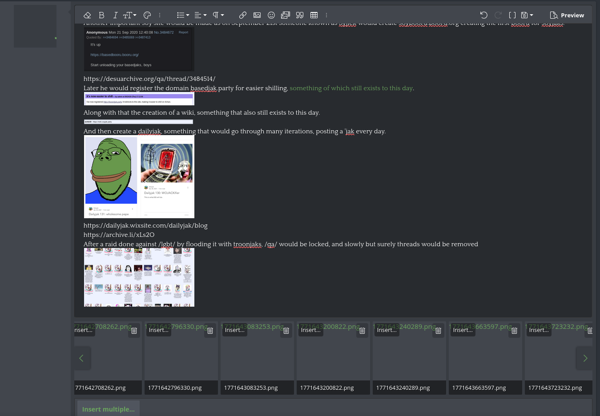Toggle BB code mode brackets icon
Image resolution: width=600 pixels, height=416 pixels.
[512, 15]
